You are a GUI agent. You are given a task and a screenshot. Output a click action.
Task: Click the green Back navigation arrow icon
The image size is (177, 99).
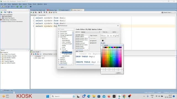coord(17,7)
